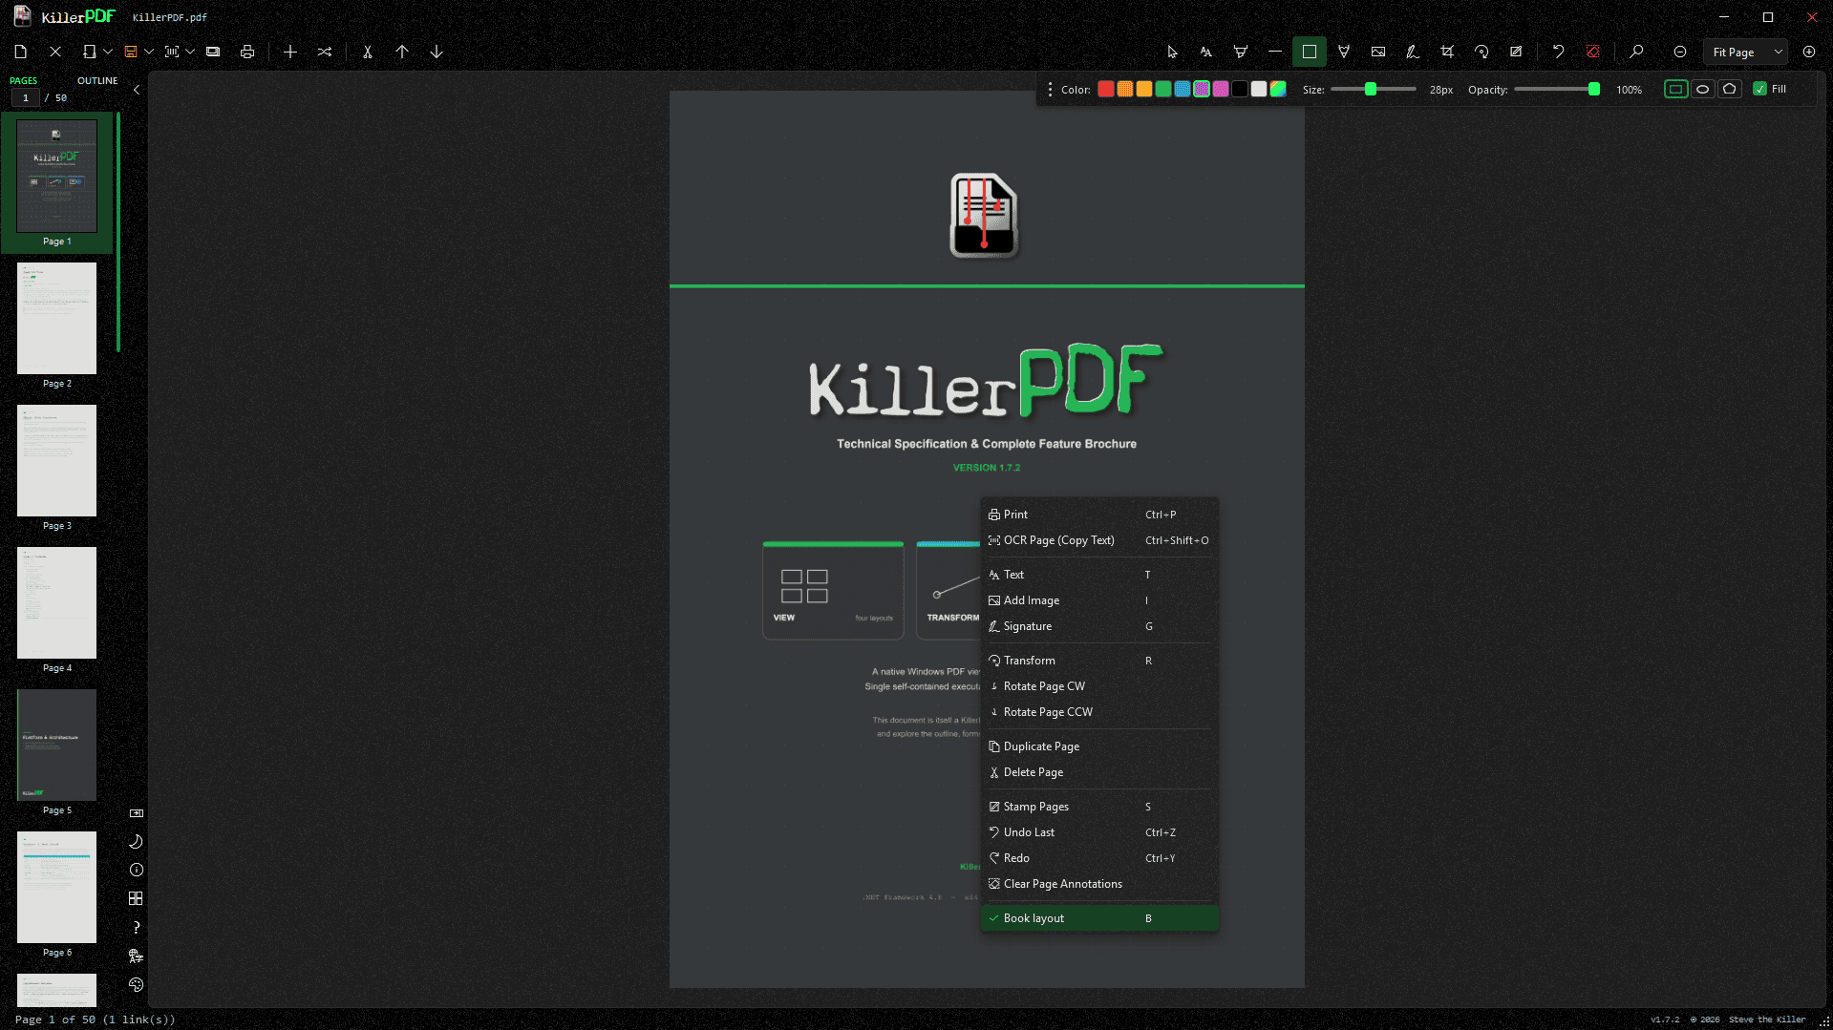Click the stamp pages toolbar icon
Screen dimensions: 1833x1030
[1516, 52]
